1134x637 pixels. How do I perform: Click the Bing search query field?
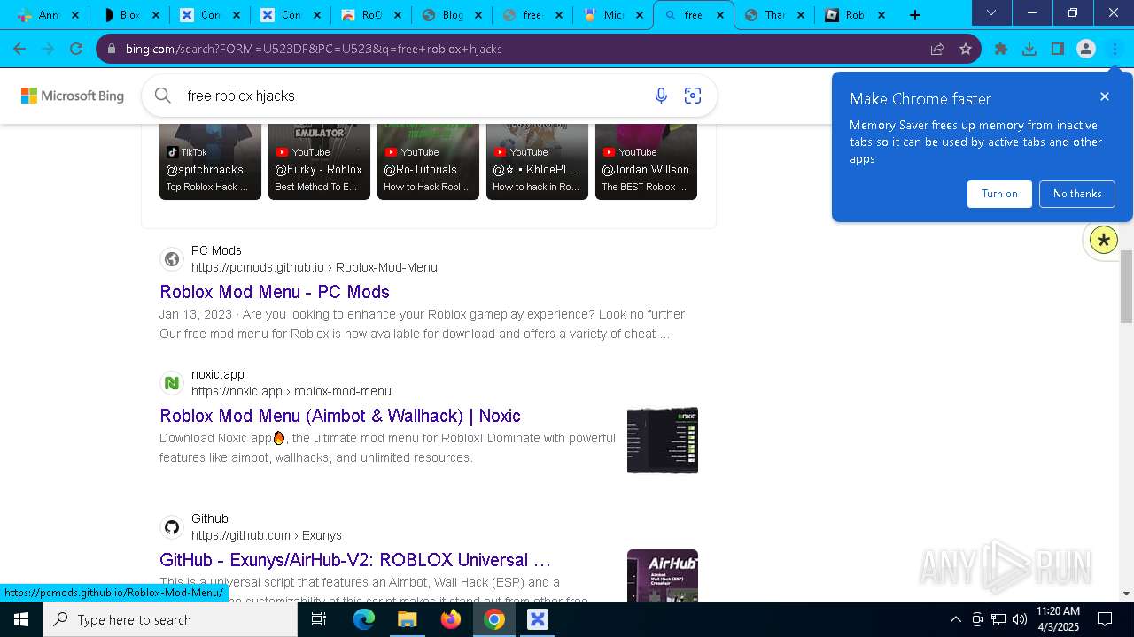[x=412, y=96]
